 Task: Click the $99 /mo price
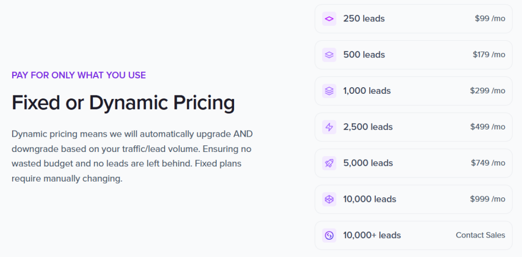point(490,19)
